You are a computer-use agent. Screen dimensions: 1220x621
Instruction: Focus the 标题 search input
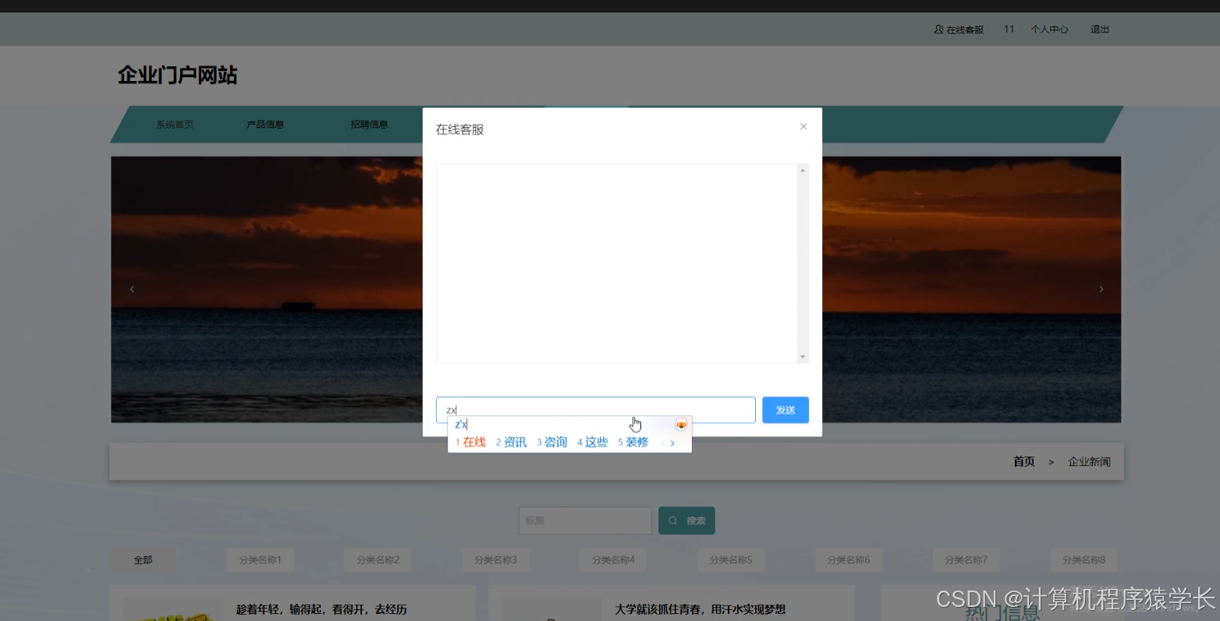[585, 520]
